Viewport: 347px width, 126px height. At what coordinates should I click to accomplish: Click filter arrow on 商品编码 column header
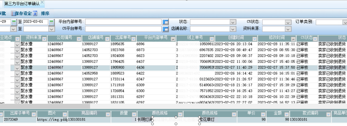(x=108, y=114)
